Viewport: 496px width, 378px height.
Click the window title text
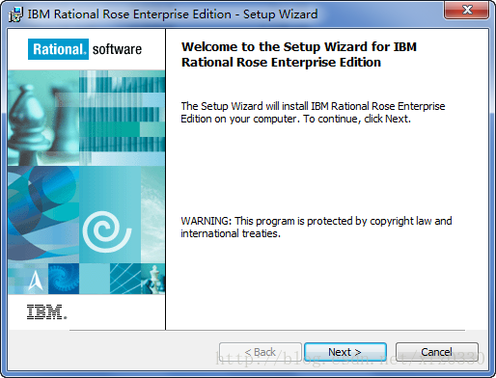coord(173,14)
